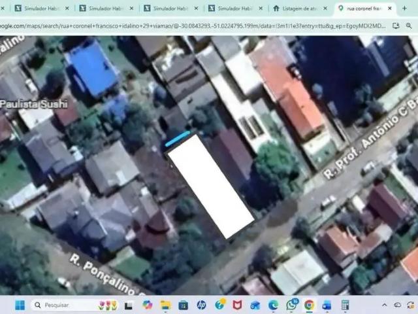Viewport: 418px width, 314px height.
Task: Switch to Google Chrome in the taskbar
Action: pos(309,305)
